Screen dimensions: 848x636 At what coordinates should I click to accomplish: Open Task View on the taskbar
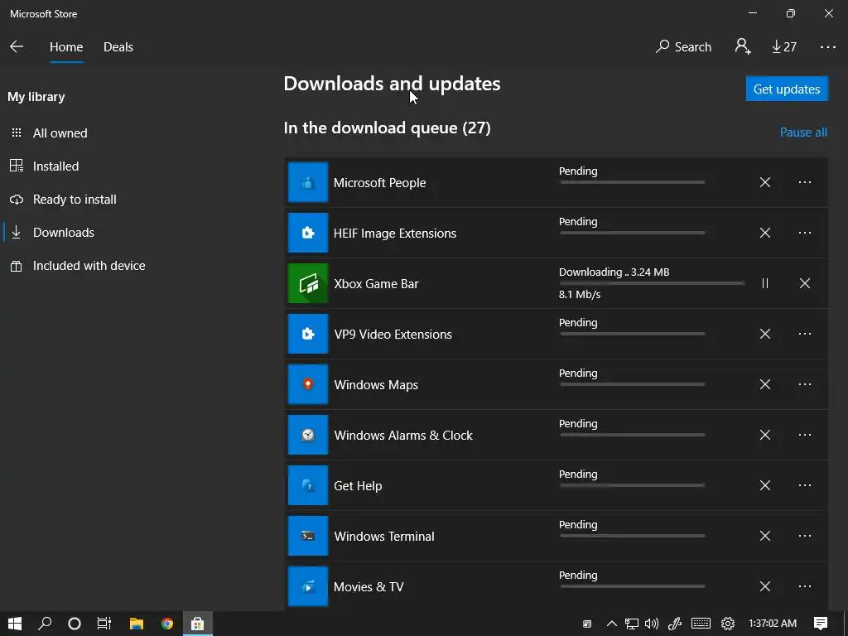[x=104, y=624]
